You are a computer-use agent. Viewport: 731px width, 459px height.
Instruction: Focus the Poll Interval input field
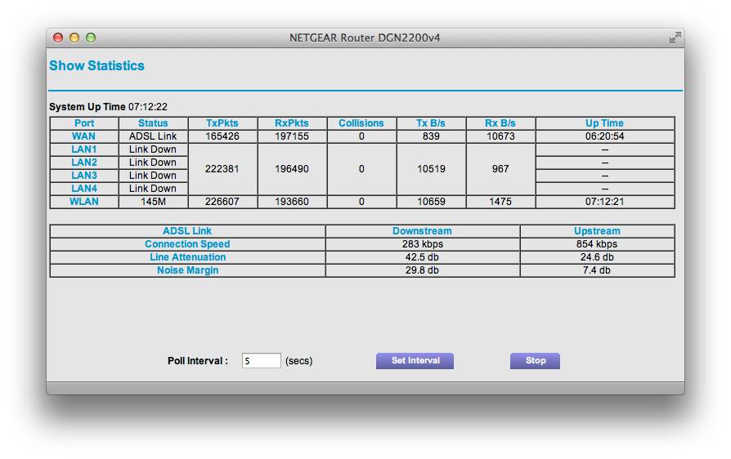click(261, 361)
